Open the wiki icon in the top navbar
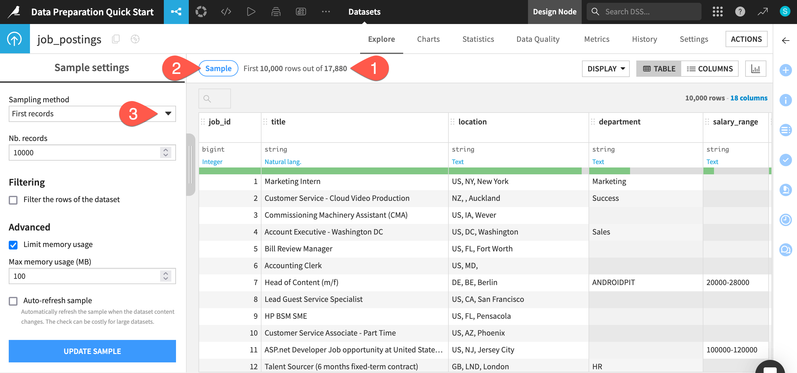 276,12
